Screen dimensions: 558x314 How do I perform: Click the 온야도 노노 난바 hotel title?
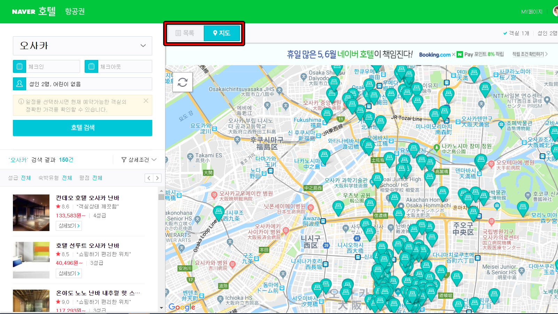[x=98, y=293]
